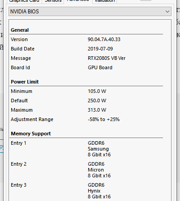Open the NVIDIA BIOS dropdown
Image resolution: width=180 pixels, height=201 pixels.
[x=90, y=12]
